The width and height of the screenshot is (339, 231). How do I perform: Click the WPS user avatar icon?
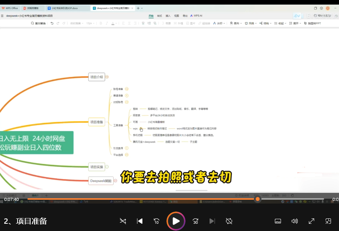328,8
